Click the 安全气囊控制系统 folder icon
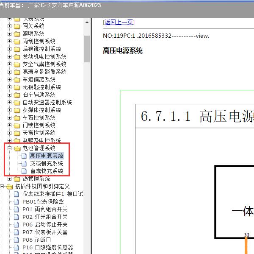The width and height of the screenshot is (254, 254). coord(17,64)
